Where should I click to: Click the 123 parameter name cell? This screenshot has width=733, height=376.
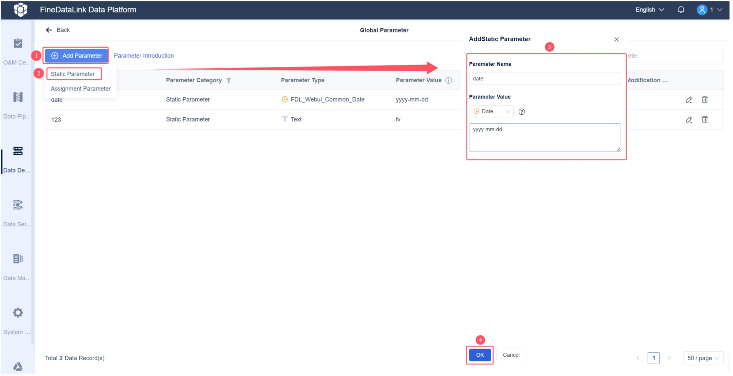coord(56,120)
